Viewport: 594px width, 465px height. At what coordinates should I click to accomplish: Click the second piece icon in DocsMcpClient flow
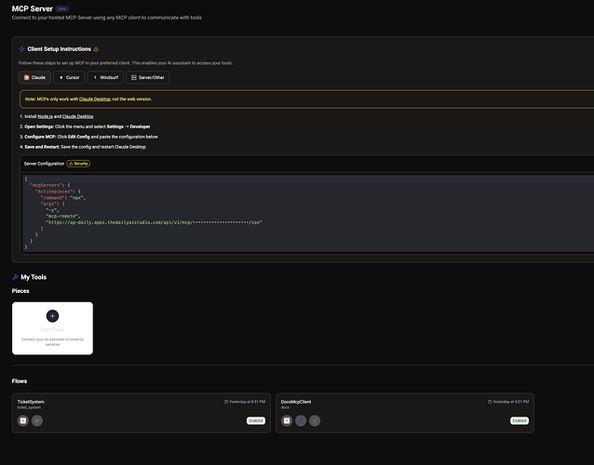[301, 420]
